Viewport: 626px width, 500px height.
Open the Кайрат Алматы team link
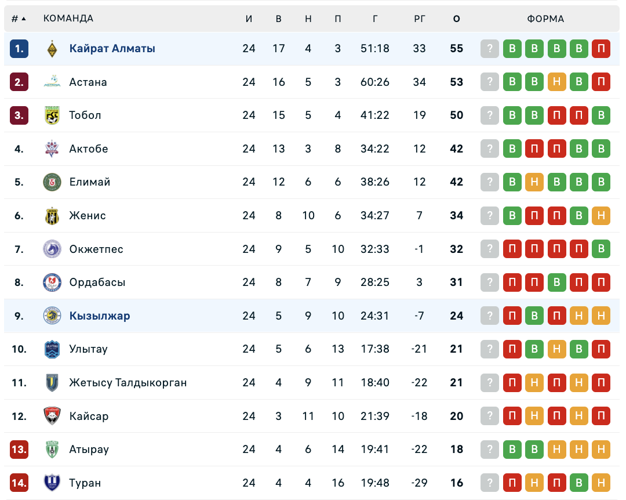[x=112, y=49]
